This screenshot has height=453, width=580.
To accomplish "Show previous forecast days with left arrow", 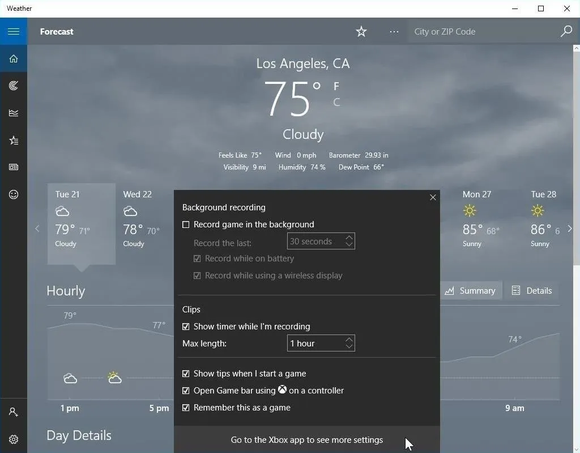I will point(37,228).
